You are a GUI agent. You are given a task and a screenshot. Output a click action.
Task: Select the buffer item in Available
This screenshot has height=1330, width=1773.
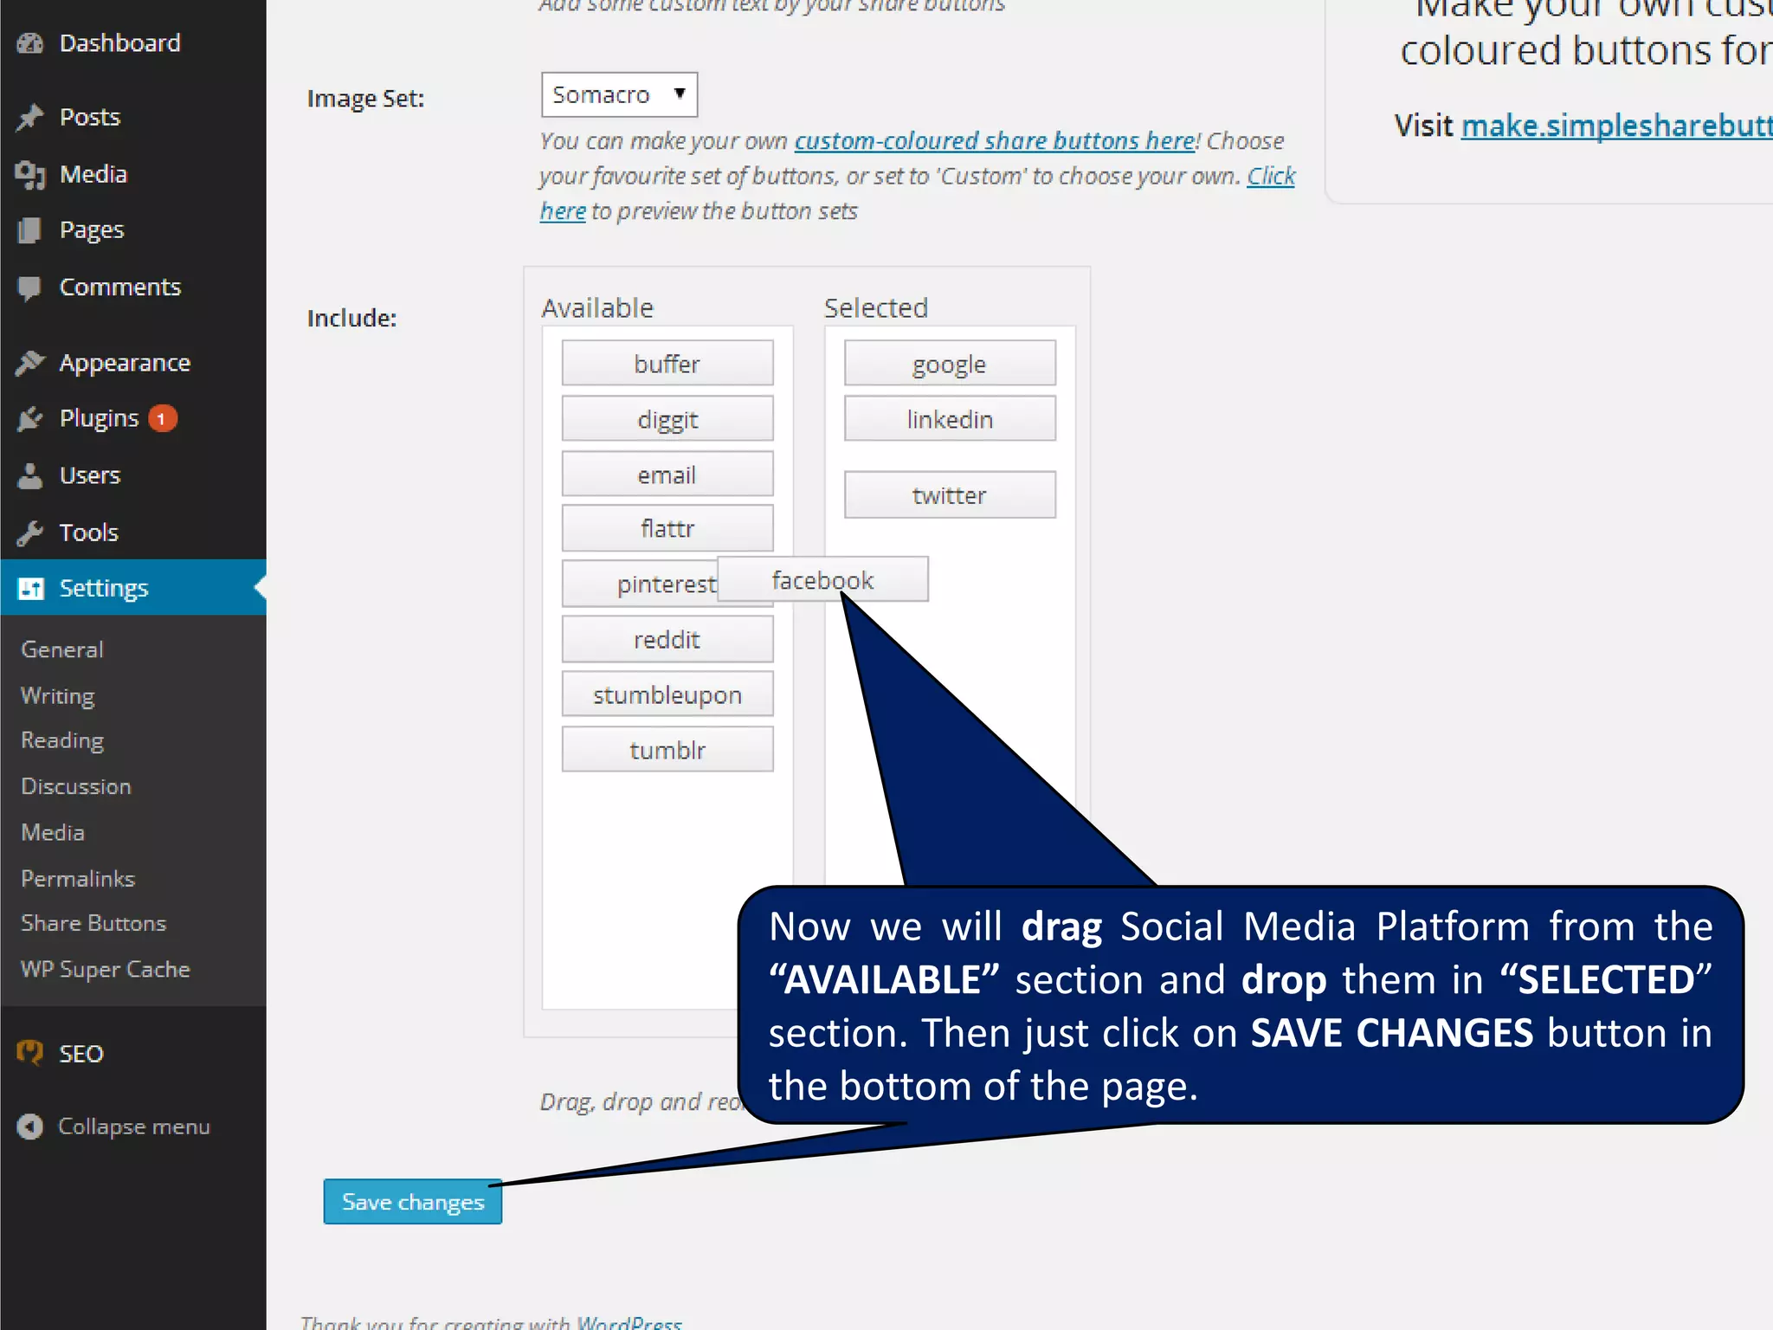tap(667, 363)
